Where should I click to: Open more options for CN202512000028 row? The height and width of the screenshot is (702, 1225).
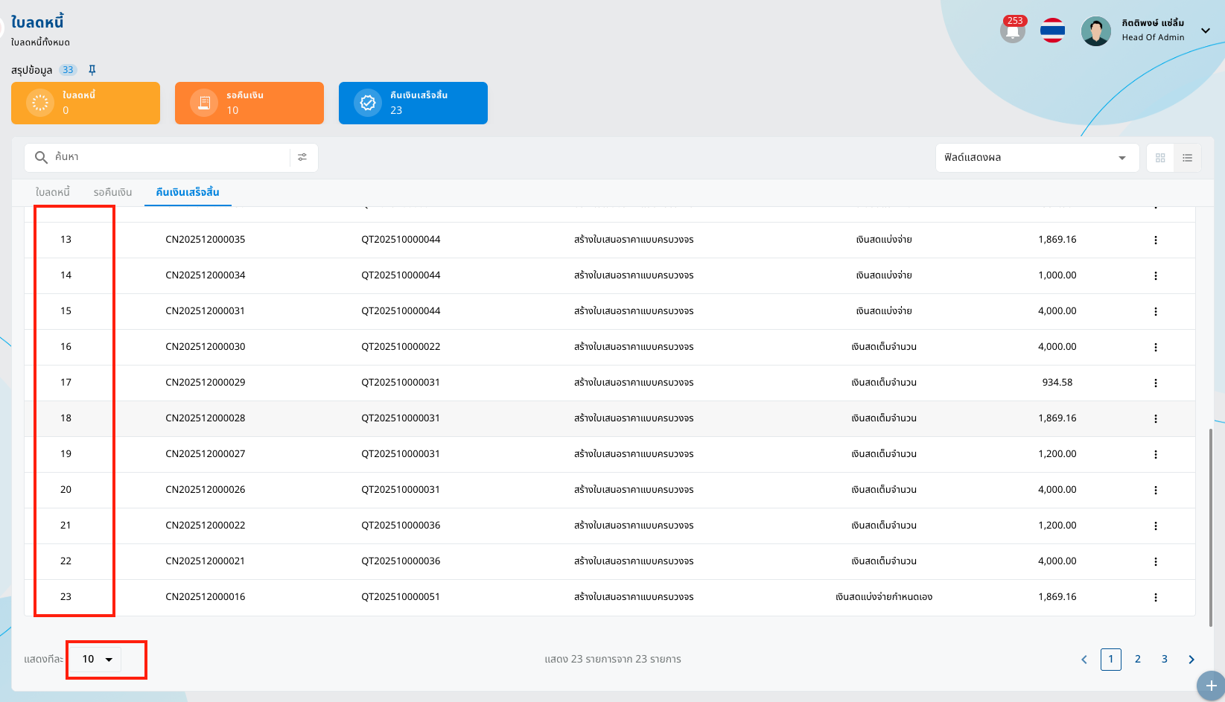pyautogui.click(x=1155, y=418)
